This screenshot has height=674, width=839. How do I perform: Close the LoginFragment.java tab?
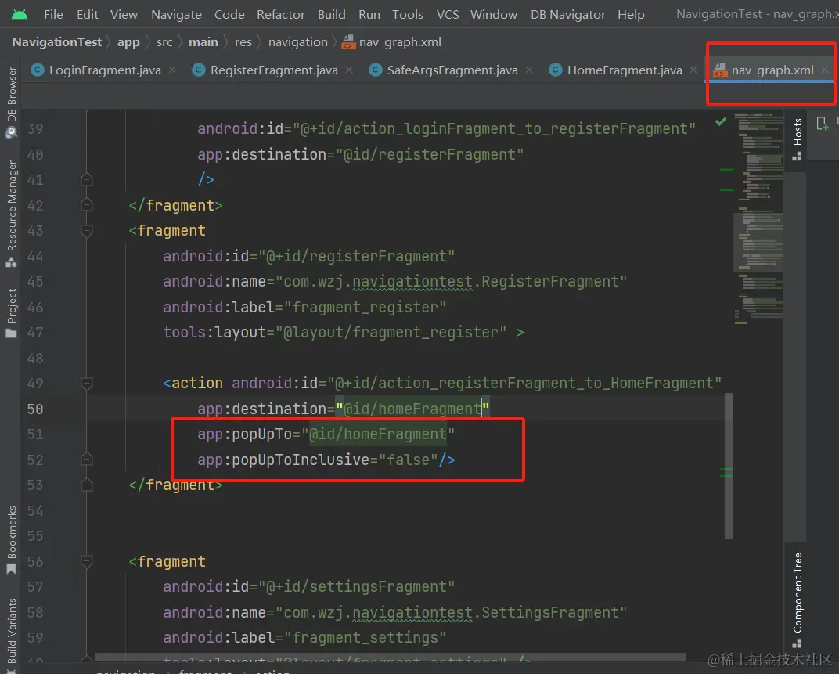171,70
